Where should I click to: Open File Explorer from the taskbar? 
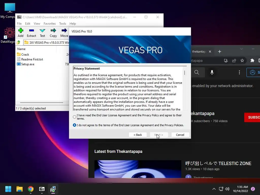click(19, 189)
